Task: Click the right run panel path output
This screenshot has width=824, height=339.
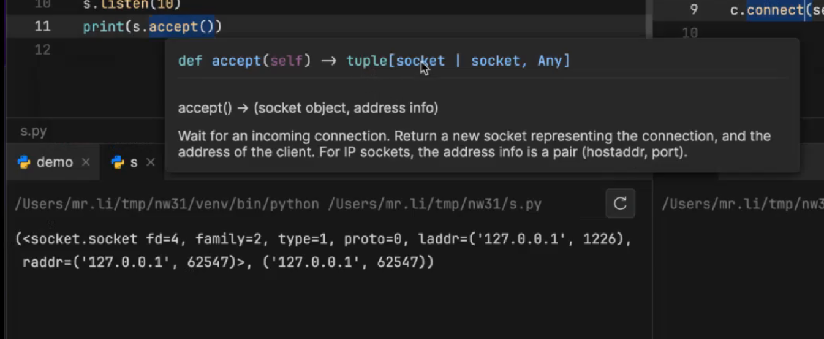Action: [743, 204]
